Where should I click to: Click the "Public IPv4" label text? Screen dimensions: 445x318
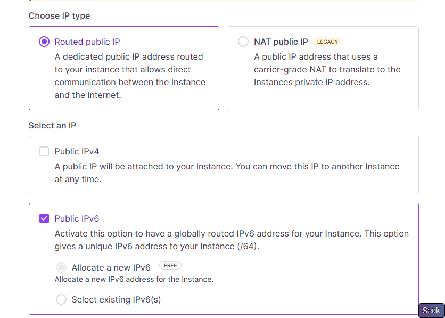point(77,151)
